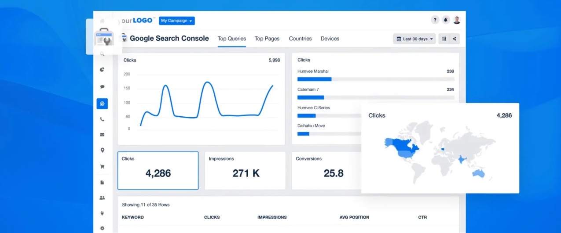Viewport: 561px width, 233px height.
Task: Click the Google Search Console heading
Action: (169, 38)
